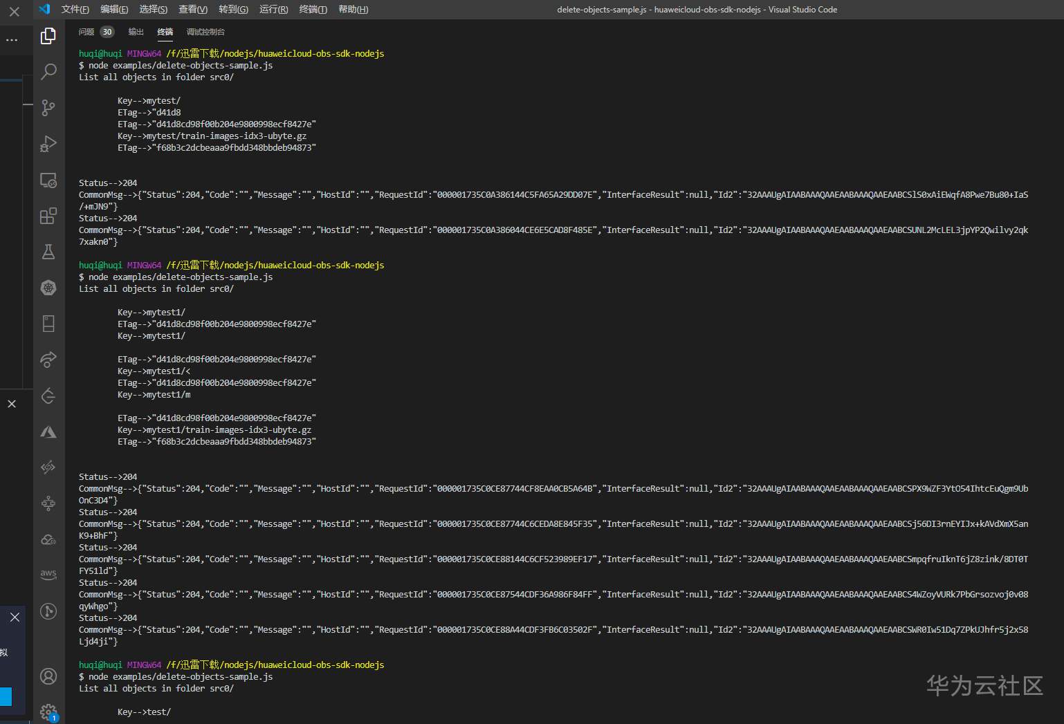1064x724 pixels.
Task: Click RequestId 000001735C0CE87744CF8EAA0CB5A64B in terminal
Action: click(516, 489)
